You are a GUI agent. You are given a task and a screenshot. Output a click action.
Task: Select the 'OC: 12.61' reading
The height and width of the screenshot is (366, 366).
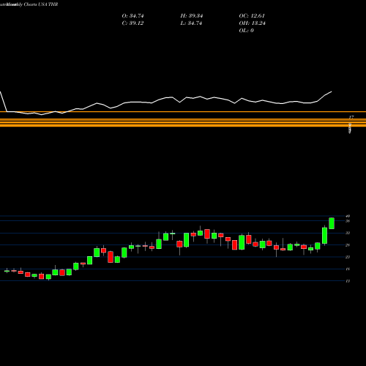tap(252, 16)
